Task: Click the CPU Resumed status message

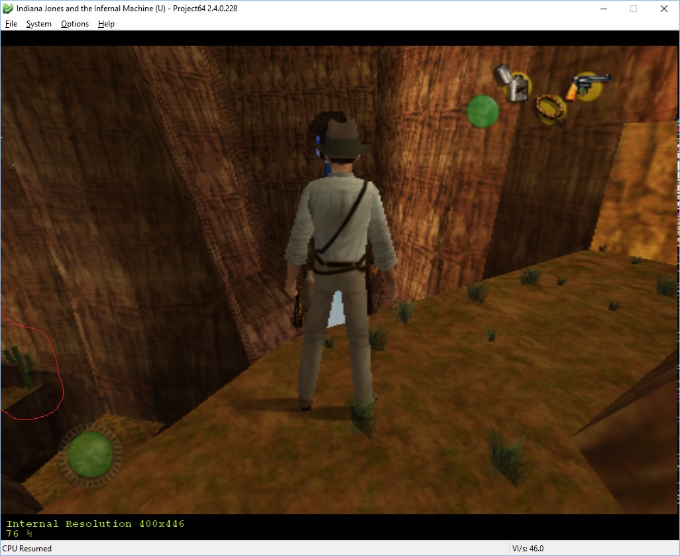Action: click(x=27, y=548)
